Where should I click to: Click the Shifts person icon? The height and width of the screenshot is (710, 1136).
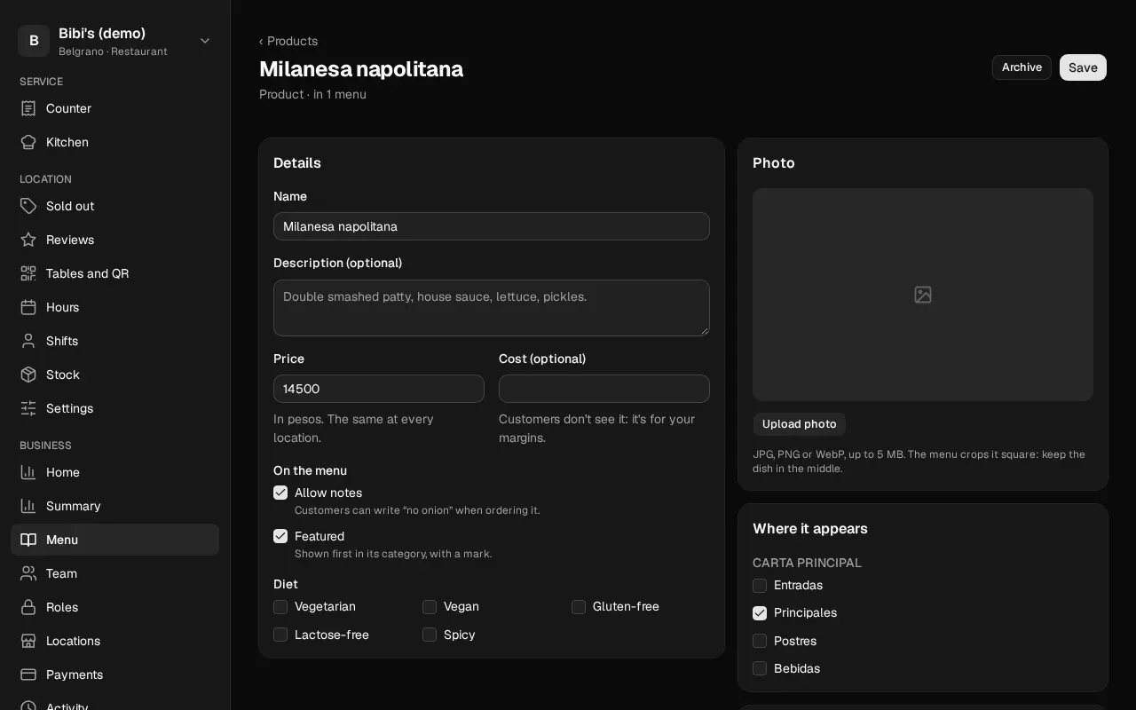pos(28,341)
